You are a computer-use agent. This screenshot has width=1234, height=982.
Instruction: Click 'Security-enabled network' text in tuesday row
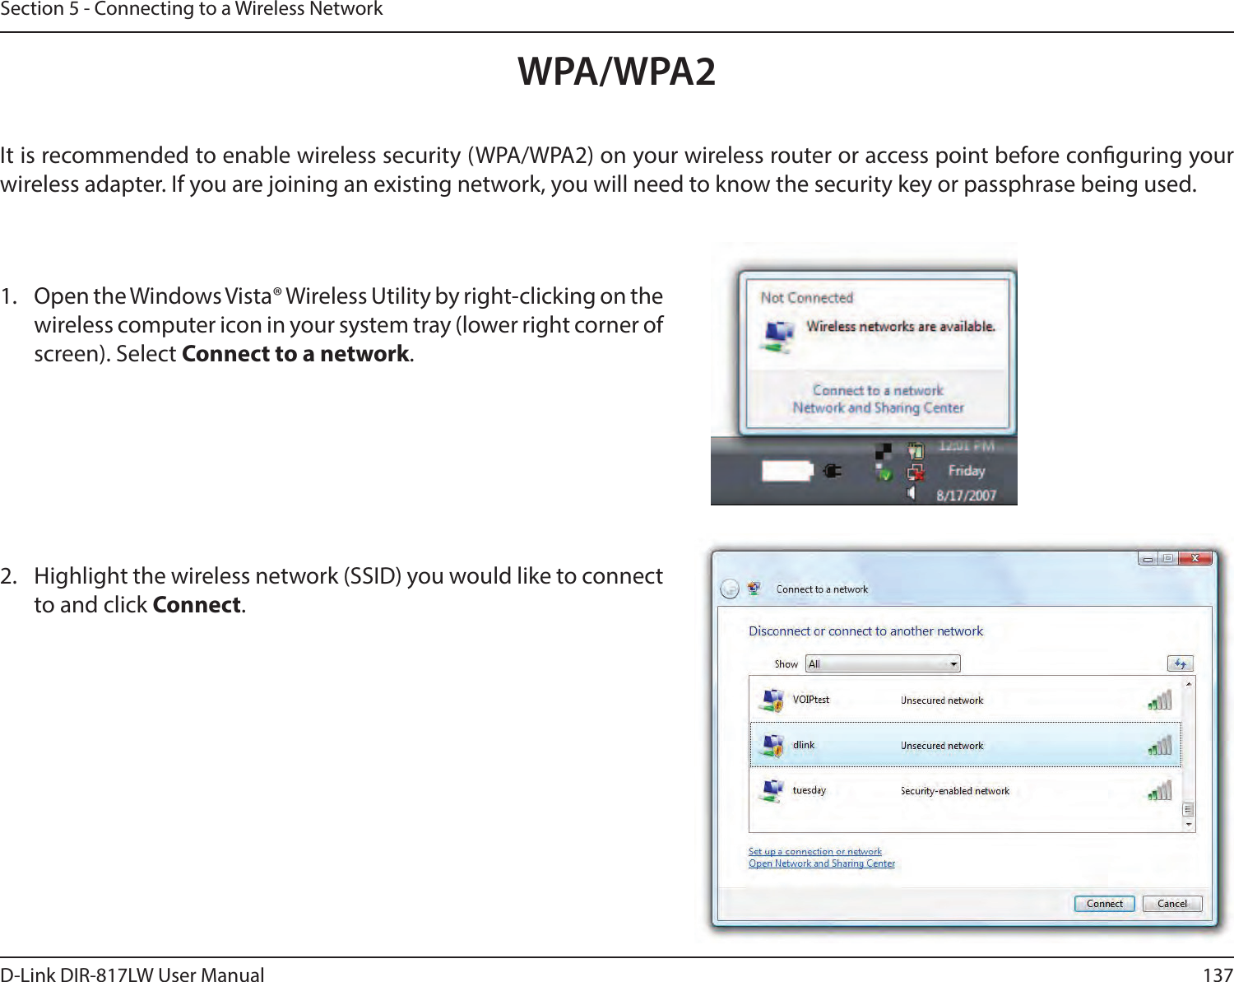pyautogui.click(x=955, y=791)
